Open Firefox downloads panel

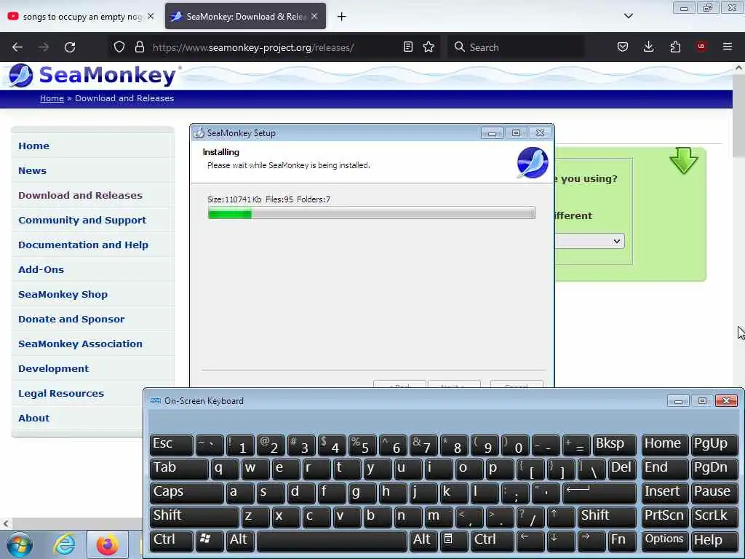(x=648, y=47)
